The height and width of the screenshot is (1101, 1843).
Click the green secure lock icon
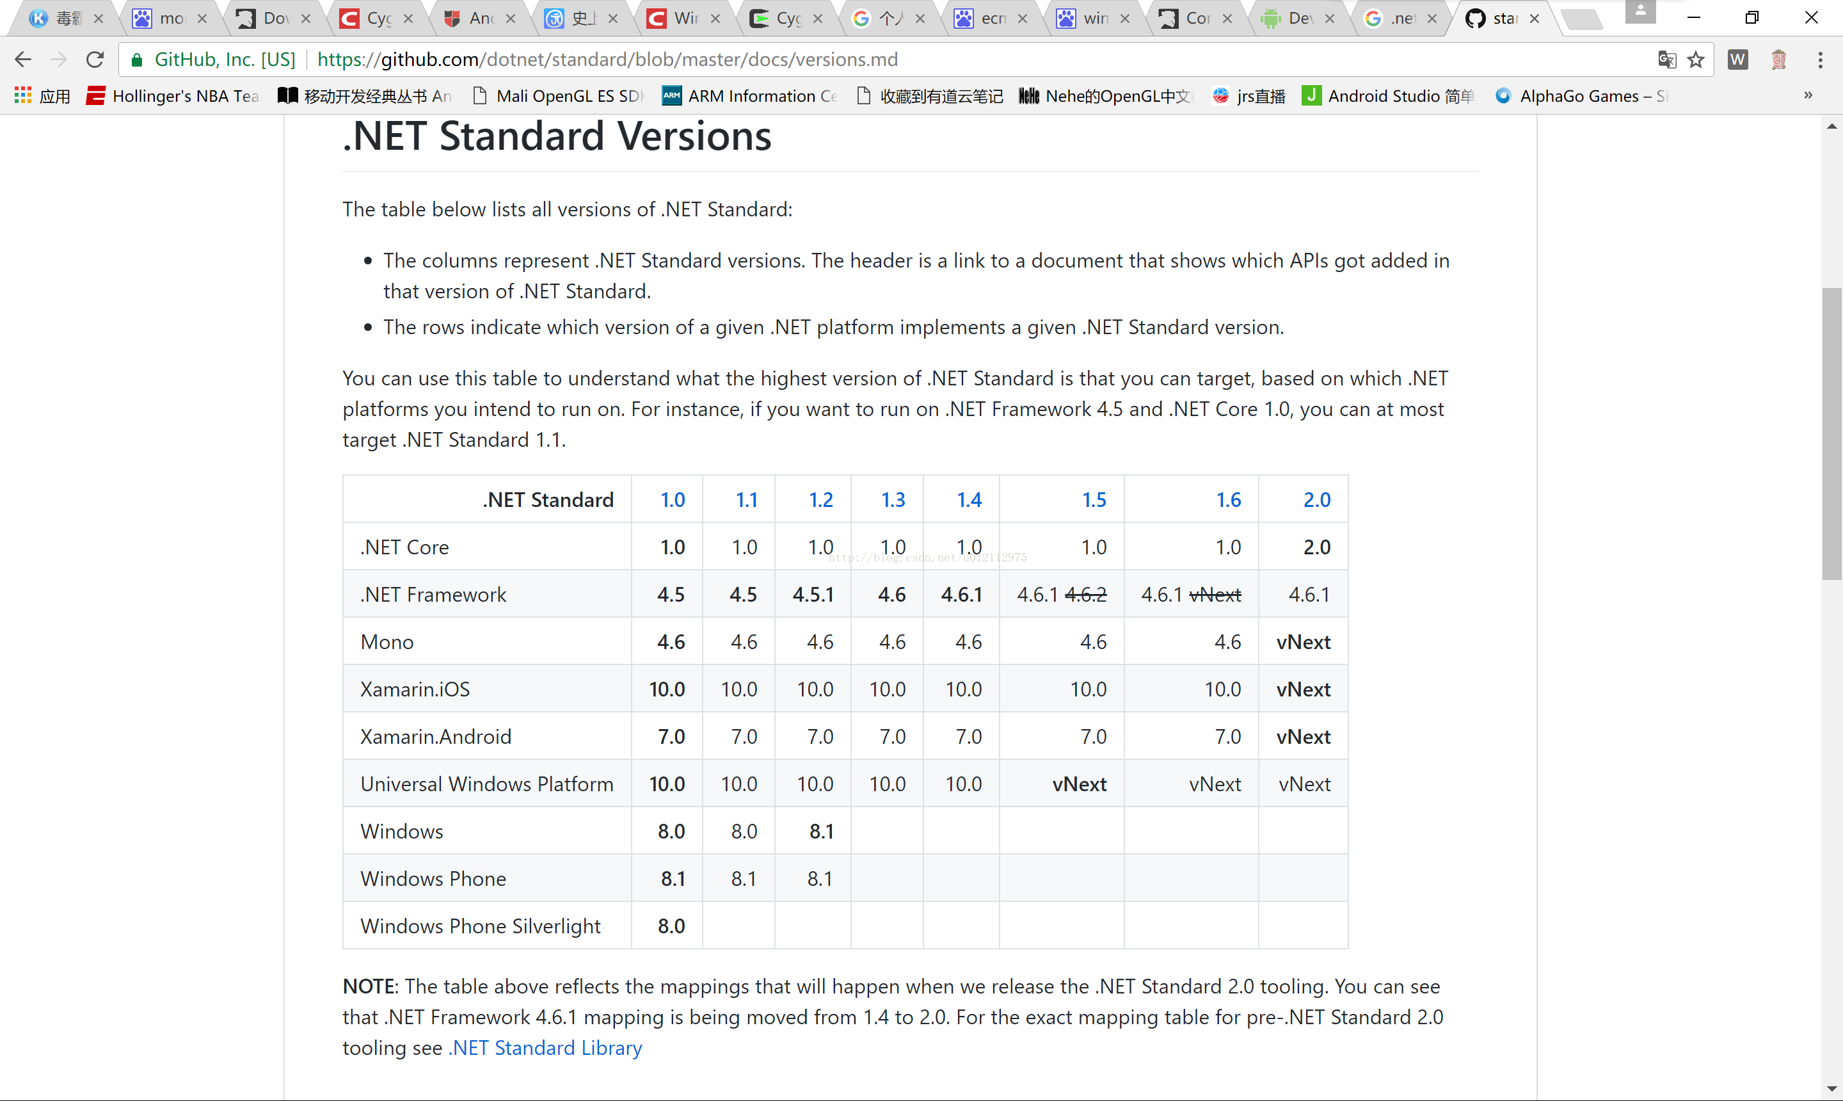[x=136, y=60]
